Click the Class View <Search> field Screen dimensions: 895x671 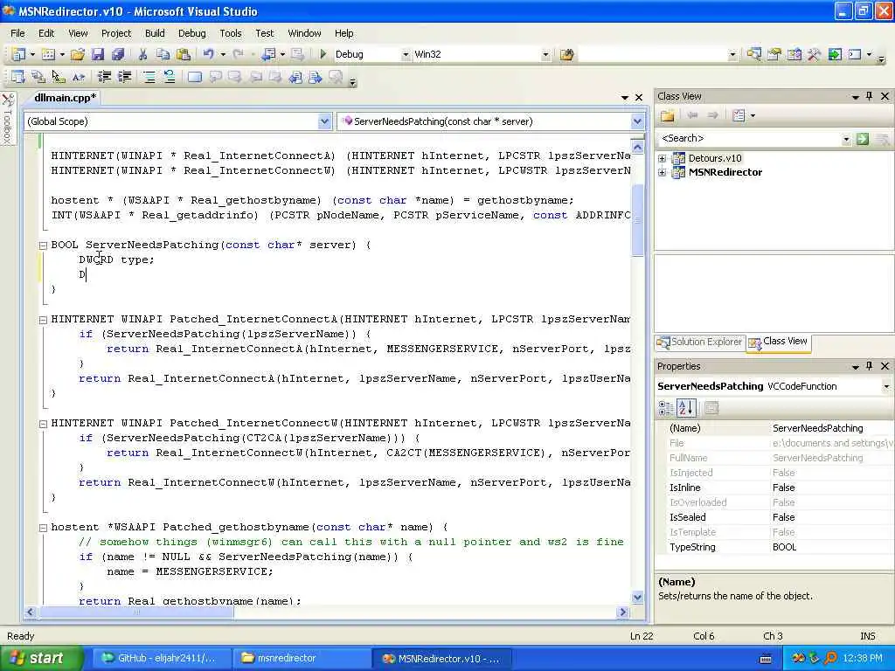point(748,139)
